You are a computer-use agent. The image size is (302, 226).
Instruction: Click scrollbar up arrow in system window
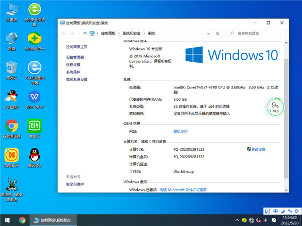tap(286, 43)
